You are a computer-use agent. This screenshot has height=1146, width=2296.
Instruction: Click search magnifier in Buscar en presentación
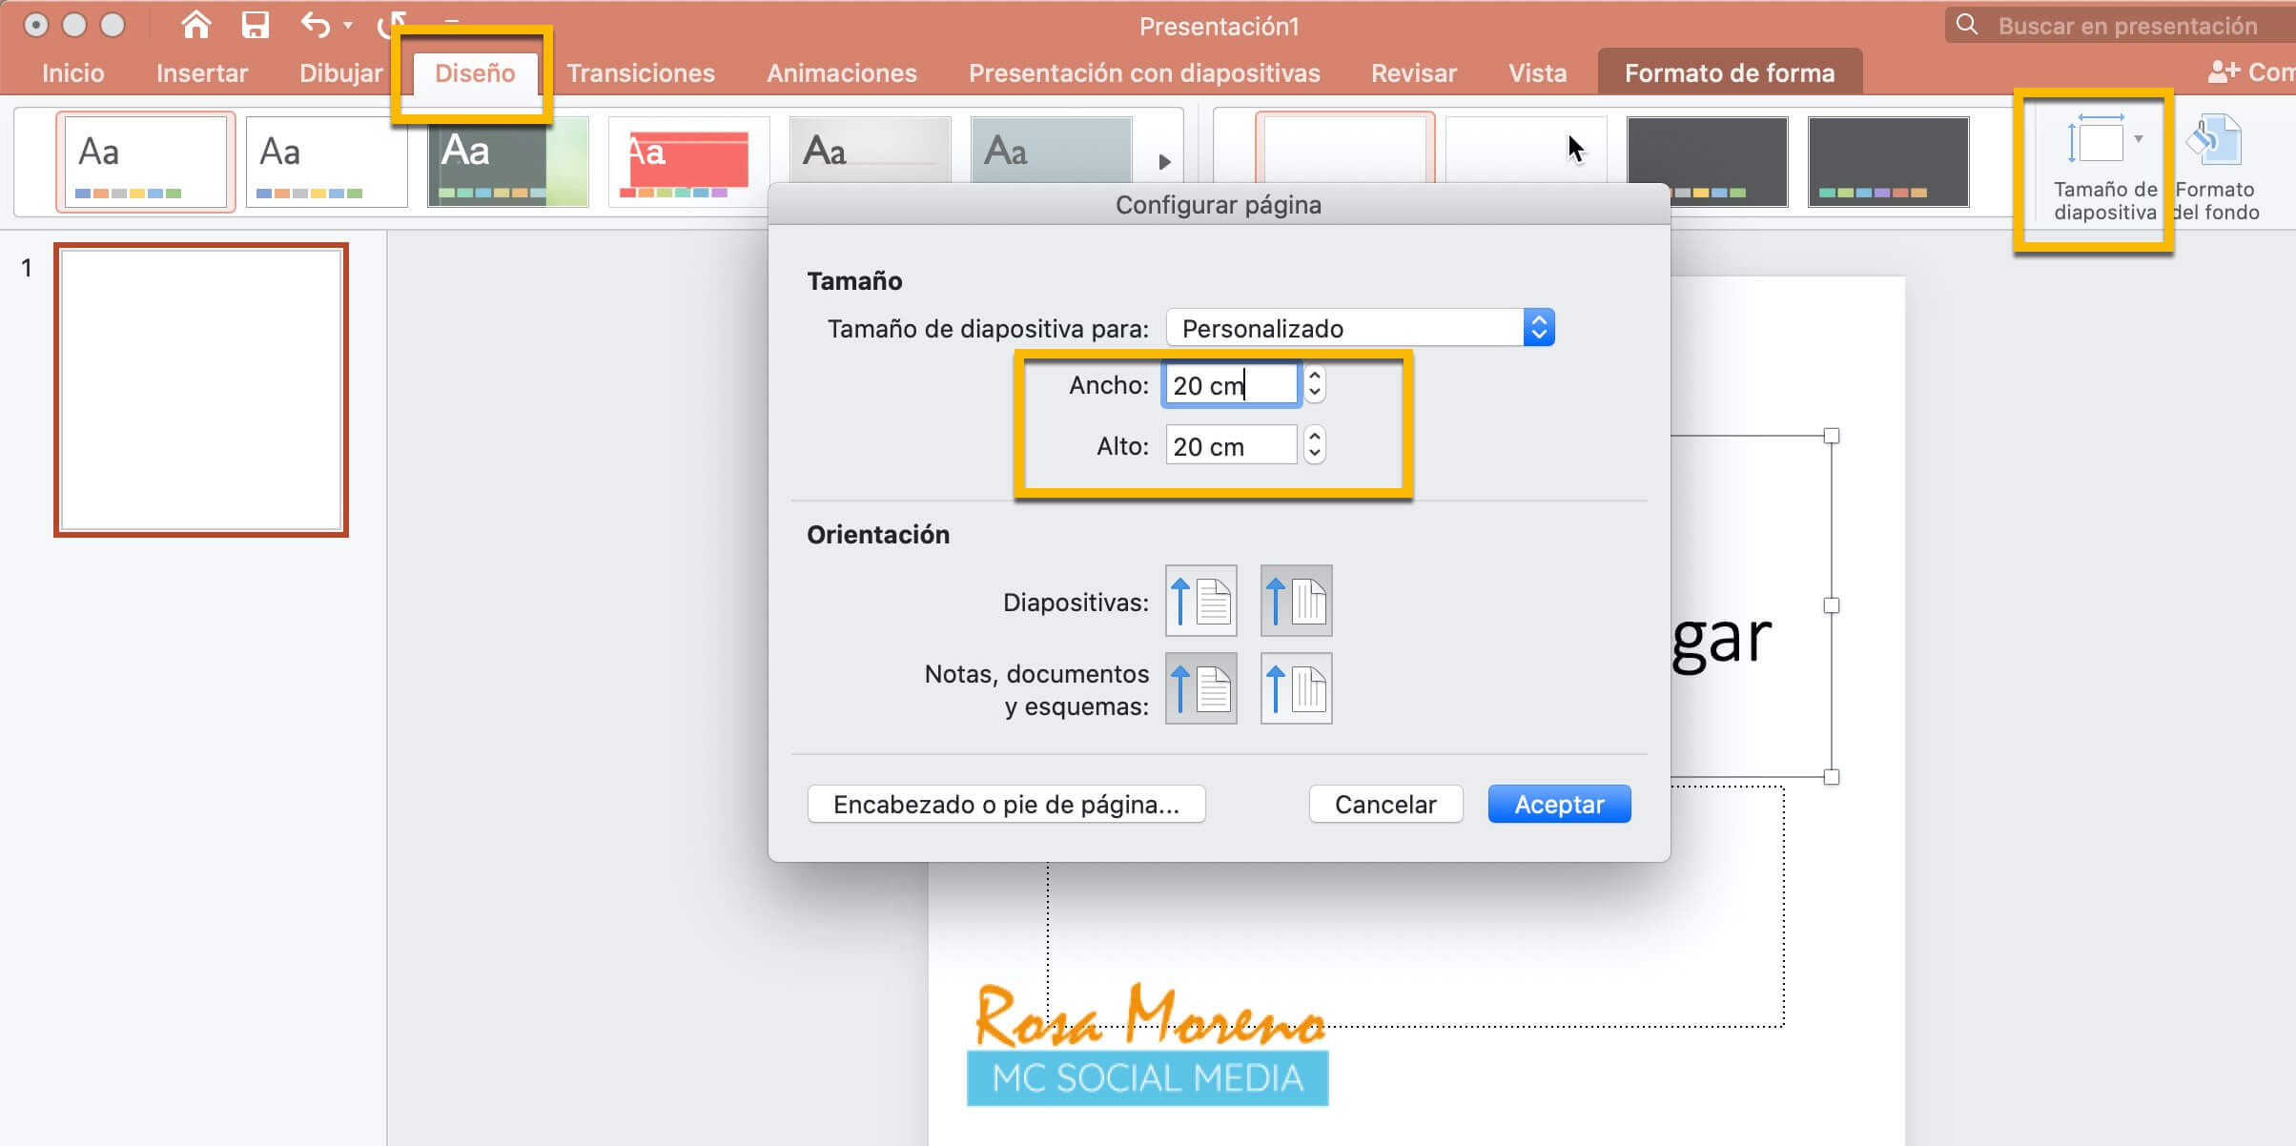1966,25
